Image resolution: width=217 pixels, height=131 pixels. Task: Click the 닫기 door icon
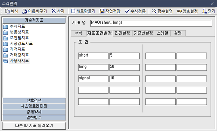(x=204, y=11)
